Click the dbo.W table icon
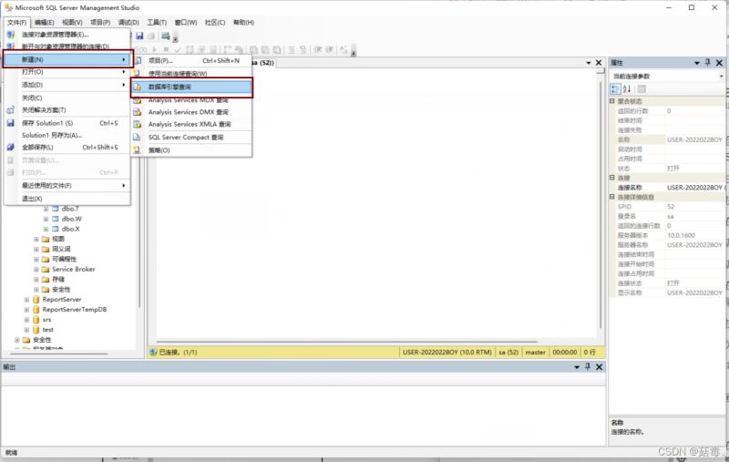 [56, 219]
